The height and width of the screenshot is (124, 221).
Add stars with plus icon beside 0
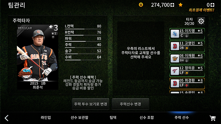212,5
